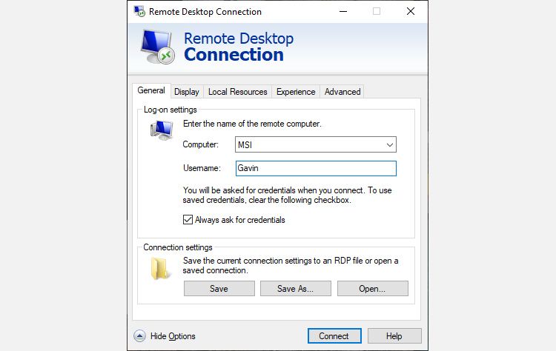Image resolution: width=556 pixels, height=351 pixels.
Task: Click the Help button
Action: click(x=394, y=335)
